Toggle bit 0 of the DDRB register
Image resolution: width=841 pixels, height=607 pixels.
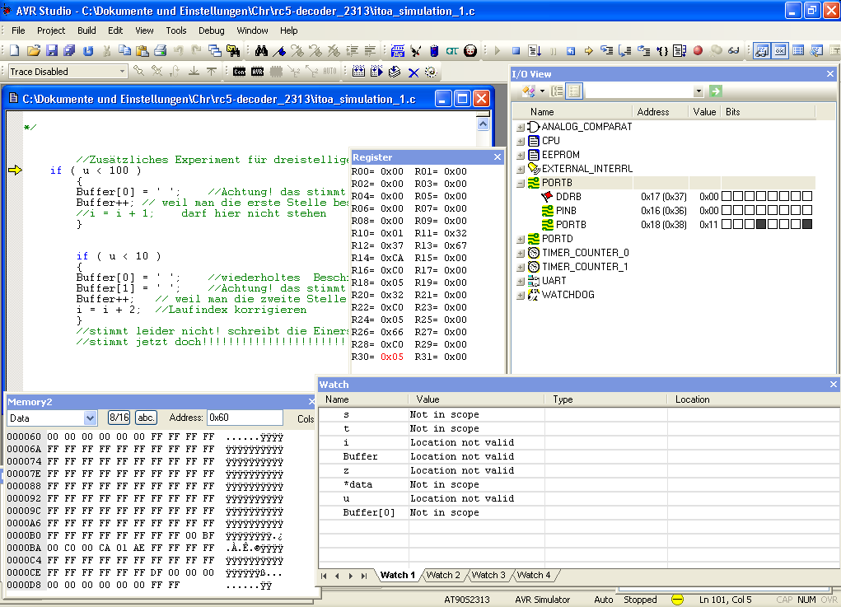click(807, 196)
